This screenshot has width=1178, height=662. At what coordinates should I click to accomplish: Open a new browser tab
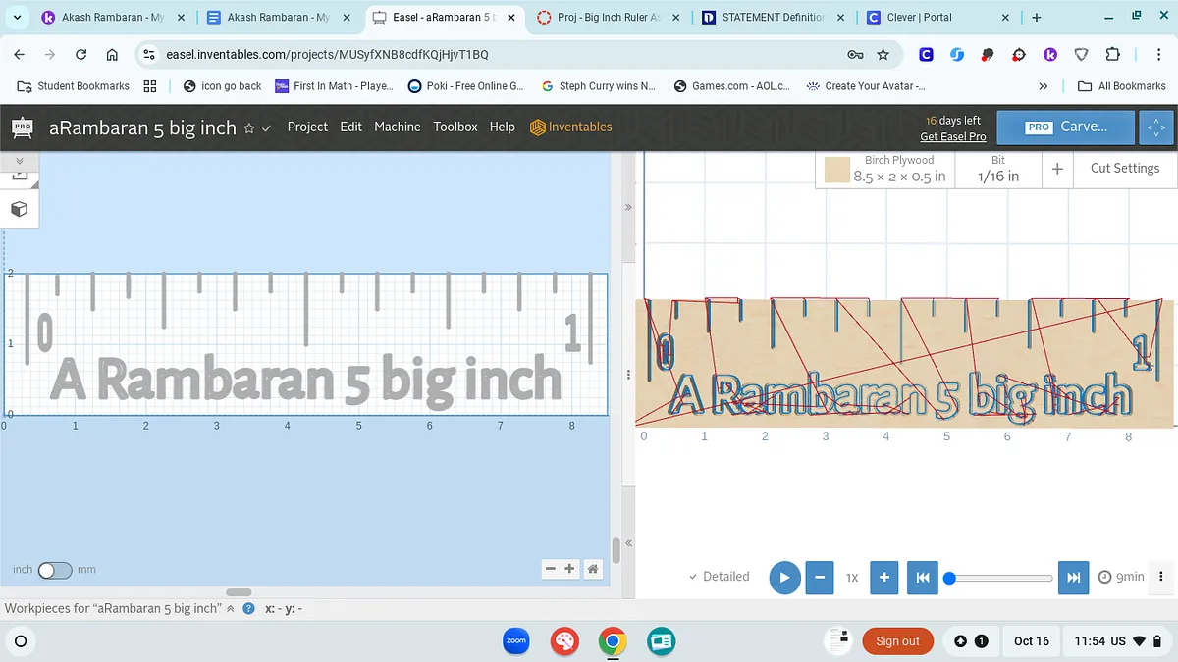coord(1037,18)
